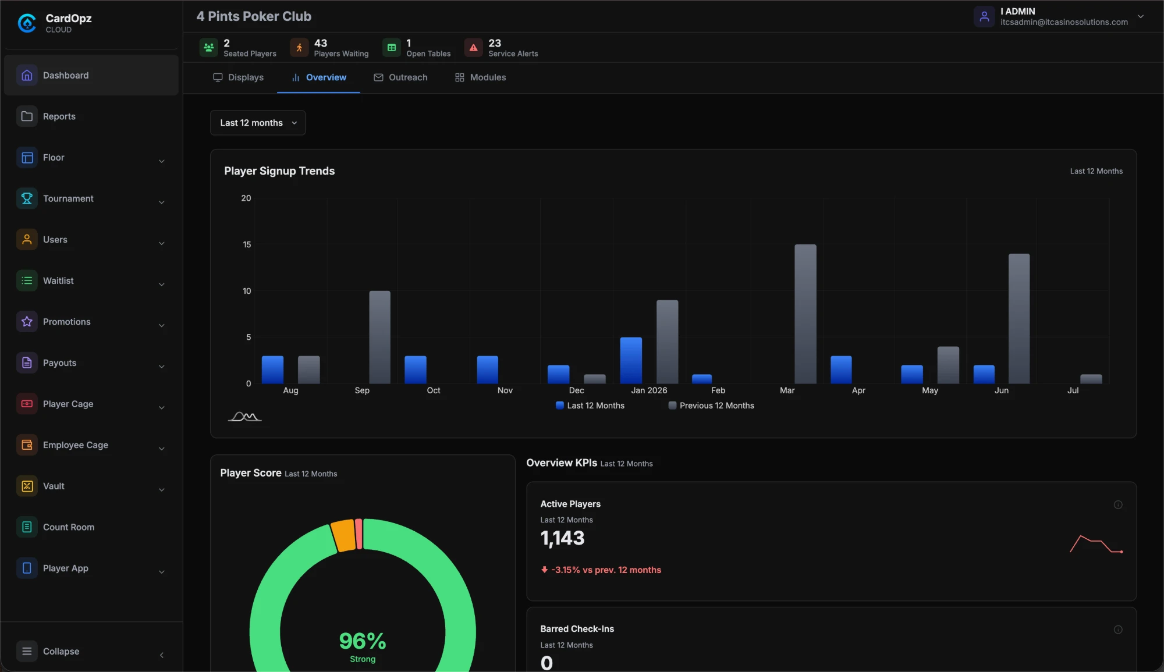Screen dimensions: 1164x672
Task: Expand the Promotions menu chevron
Action: coord(162,325)
